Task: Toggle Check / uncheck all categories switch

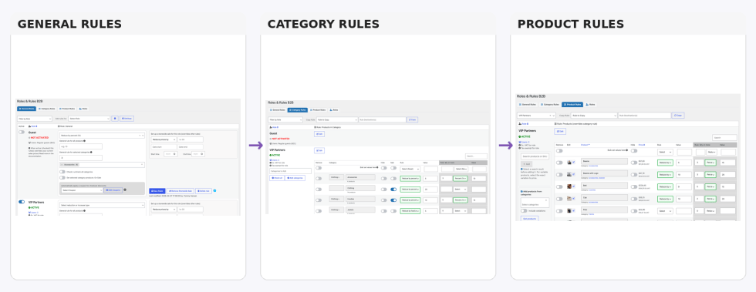Action: coord(62,172)
